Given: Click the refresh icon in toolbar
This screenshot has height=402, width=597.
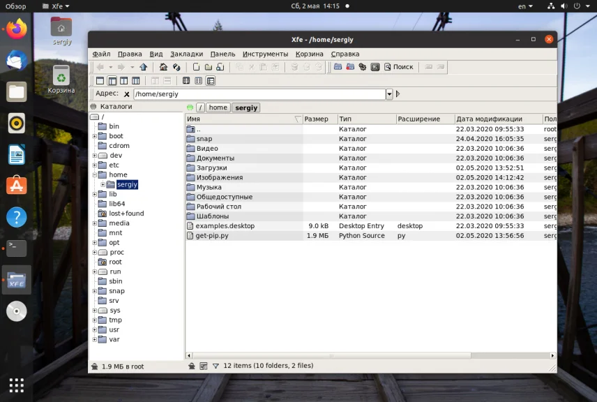Looking at the screenshot, I should pyautogui.click(x=176, y=67).
